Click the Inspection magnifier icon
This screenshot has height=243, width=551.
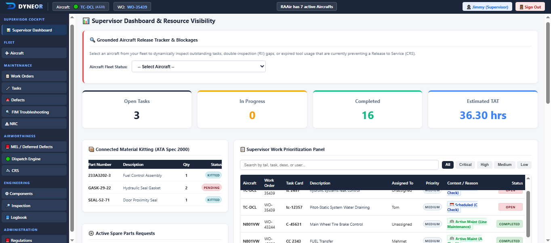tap(8, 206)
